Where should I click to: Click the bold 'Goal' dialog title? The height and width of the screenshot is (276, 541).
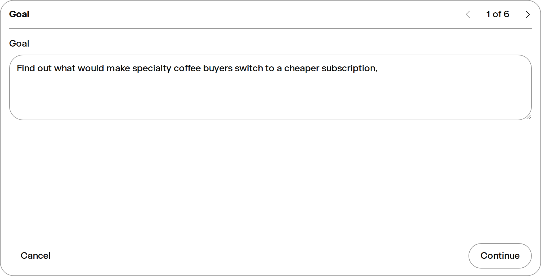[19, 14]
